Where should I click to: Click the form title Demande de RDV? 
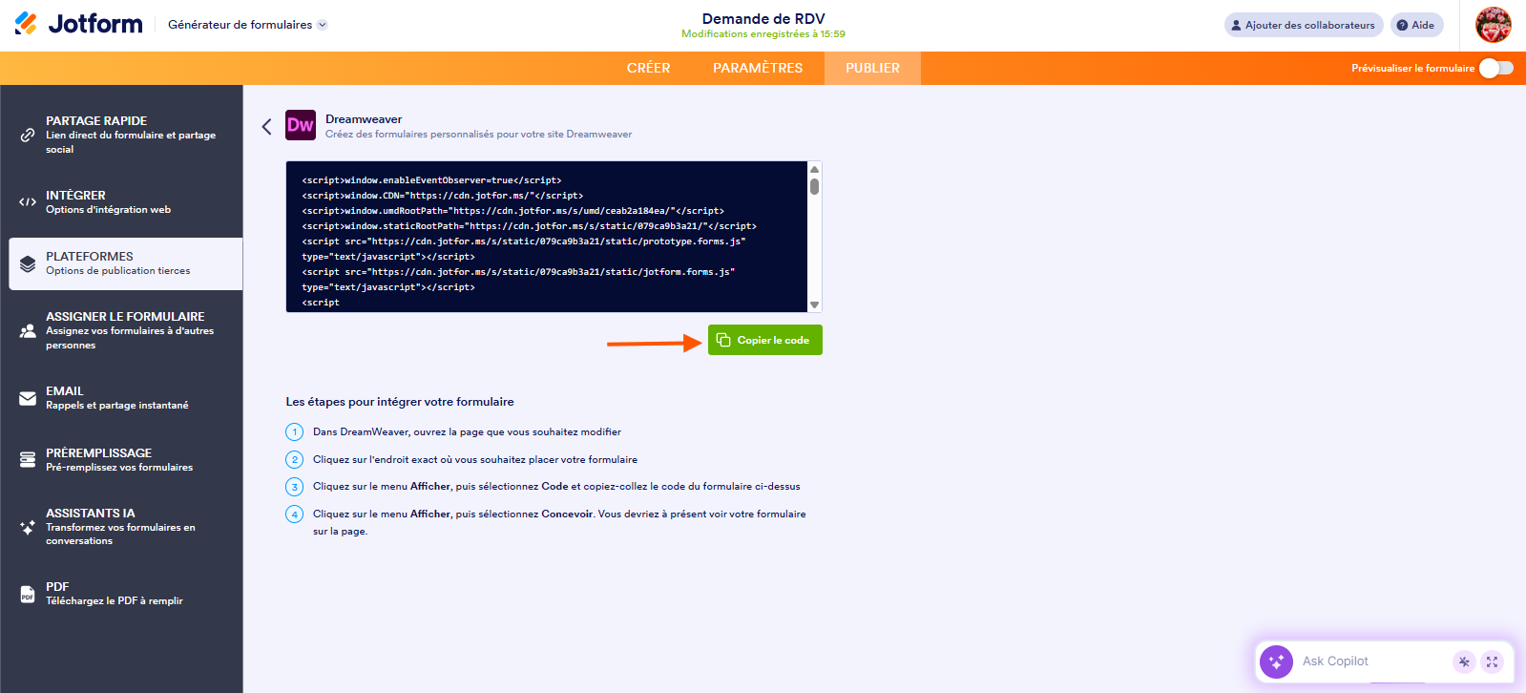763,18
